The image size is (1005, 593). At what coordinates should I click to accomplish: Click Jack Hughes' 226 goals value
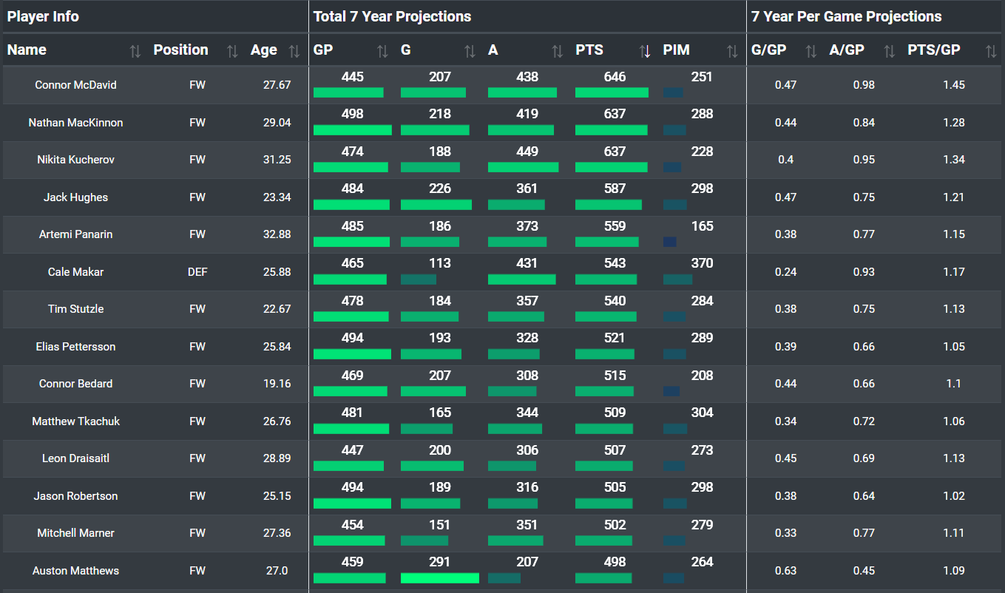pyautogui.click(x=440, y=189)
